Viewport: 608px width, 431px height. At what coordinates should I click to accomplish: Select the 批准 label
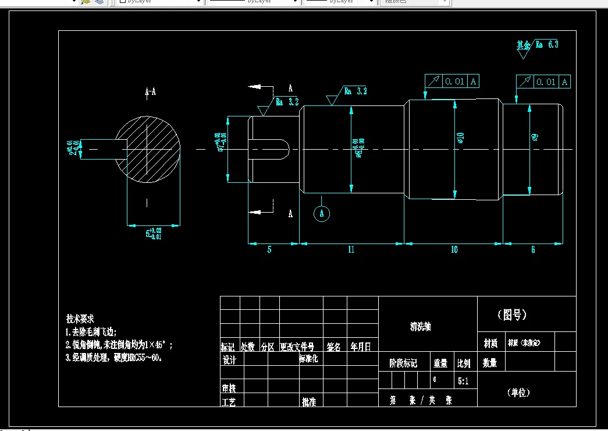[x=309, y=402]
